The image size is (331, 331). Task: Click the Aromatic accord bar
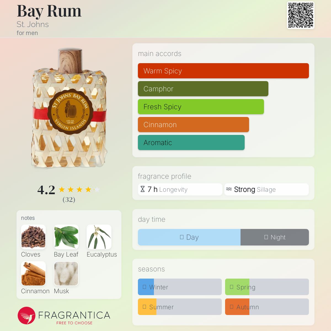pos(191,143)
